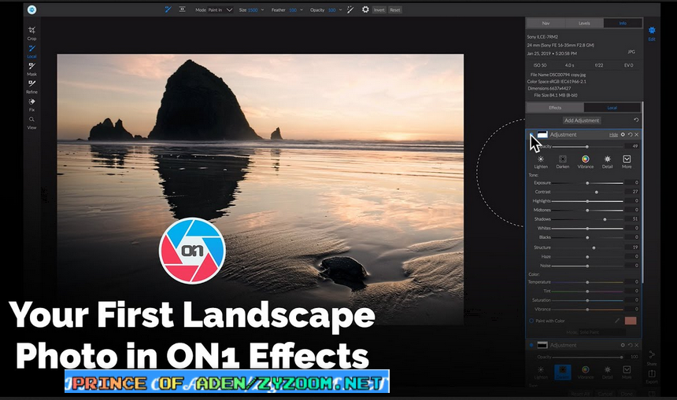Viewport: 677px width, 400px height.
Task: Delete the first Adjustment with X
Action: (x=636, y=134)
